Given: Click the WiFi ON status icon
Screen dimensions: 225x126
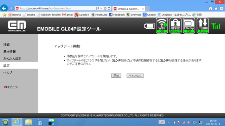Looking at the screenshot, I should coord(162,26).
